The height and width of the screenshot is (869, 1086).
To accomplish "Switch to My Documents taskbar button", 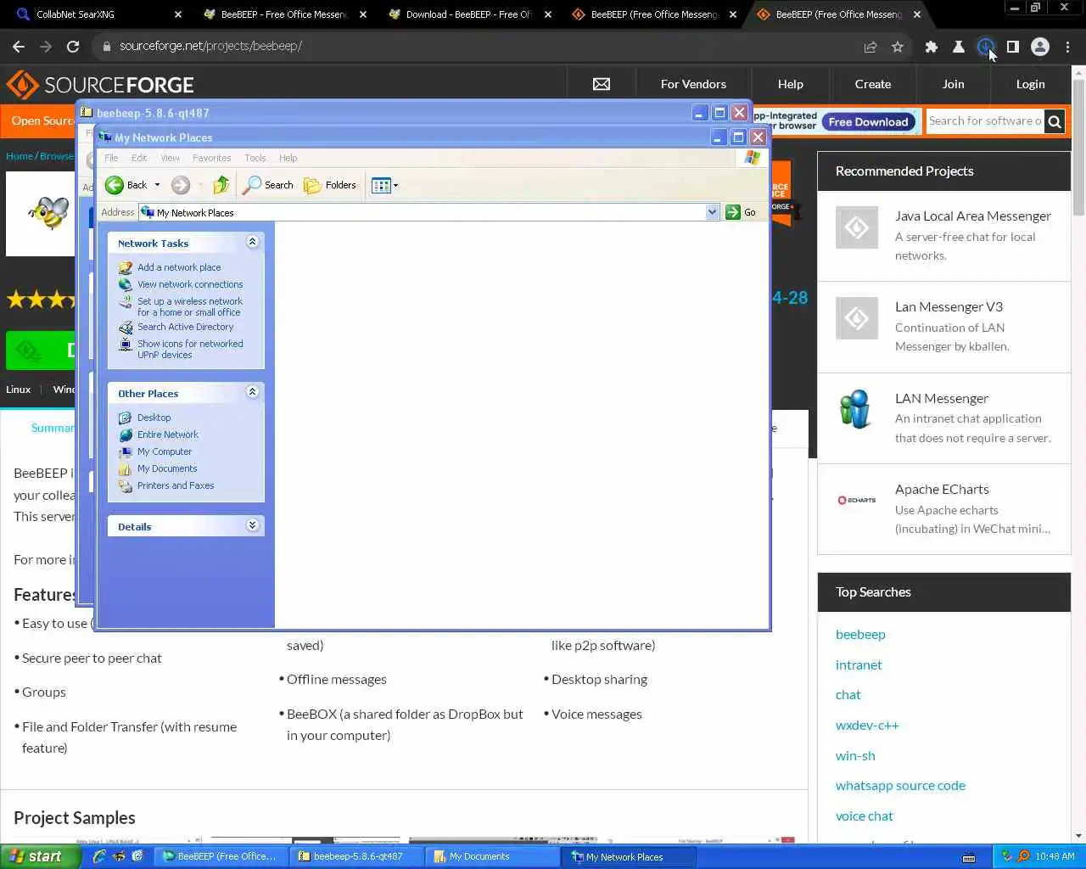I will (492, 856).
